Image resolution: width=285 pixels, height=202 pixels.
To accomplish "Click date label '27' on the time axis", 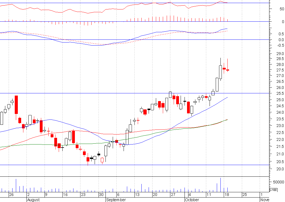I will coord(173,195).
